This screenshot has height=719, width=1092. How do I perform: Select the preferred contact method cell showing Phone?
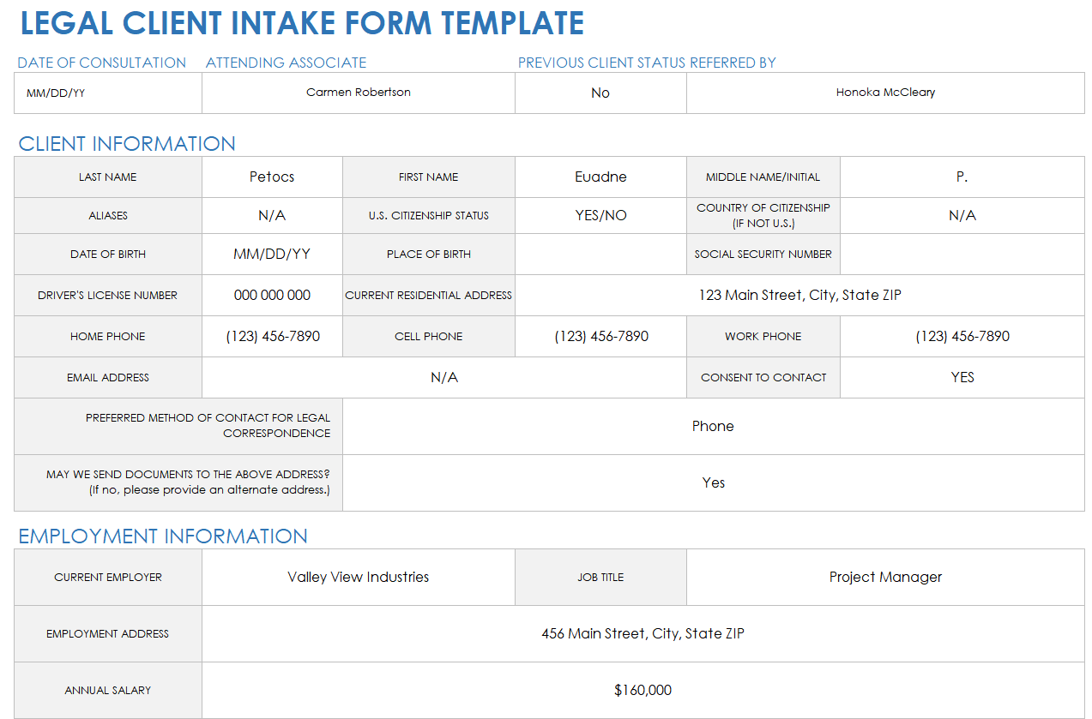(713, 426)
